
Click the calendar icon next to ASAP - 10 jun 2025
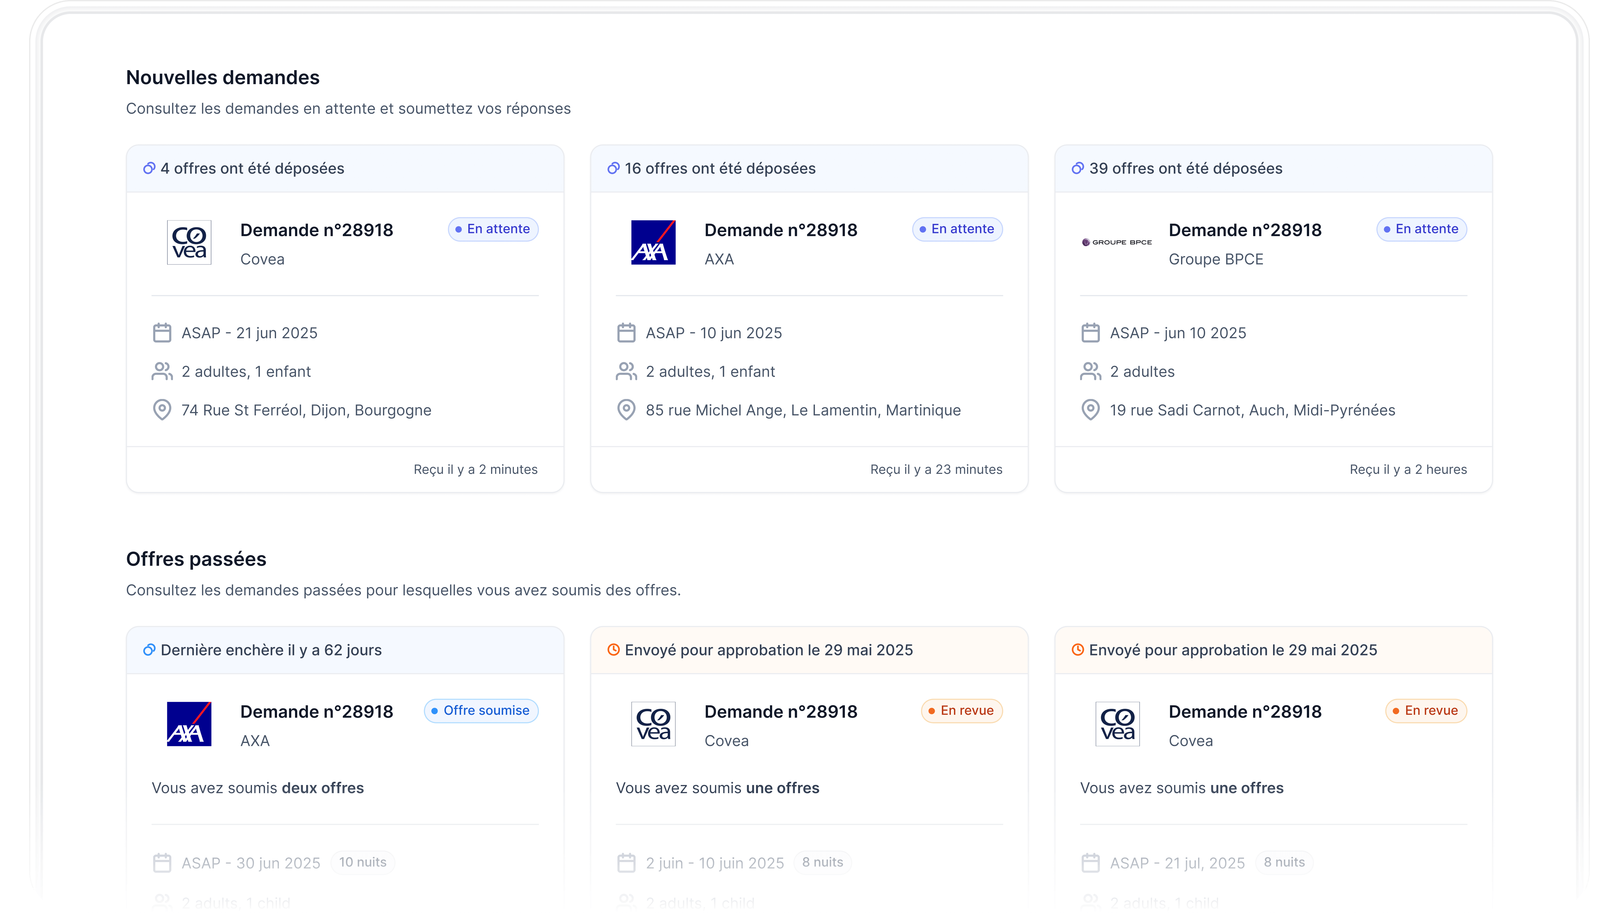626,333
